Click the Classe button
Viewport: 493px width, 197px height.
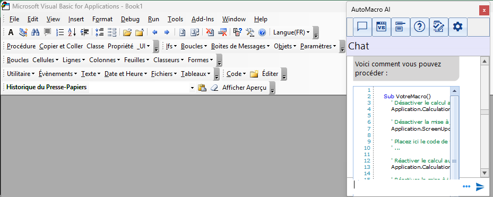(x=96, y=46)
